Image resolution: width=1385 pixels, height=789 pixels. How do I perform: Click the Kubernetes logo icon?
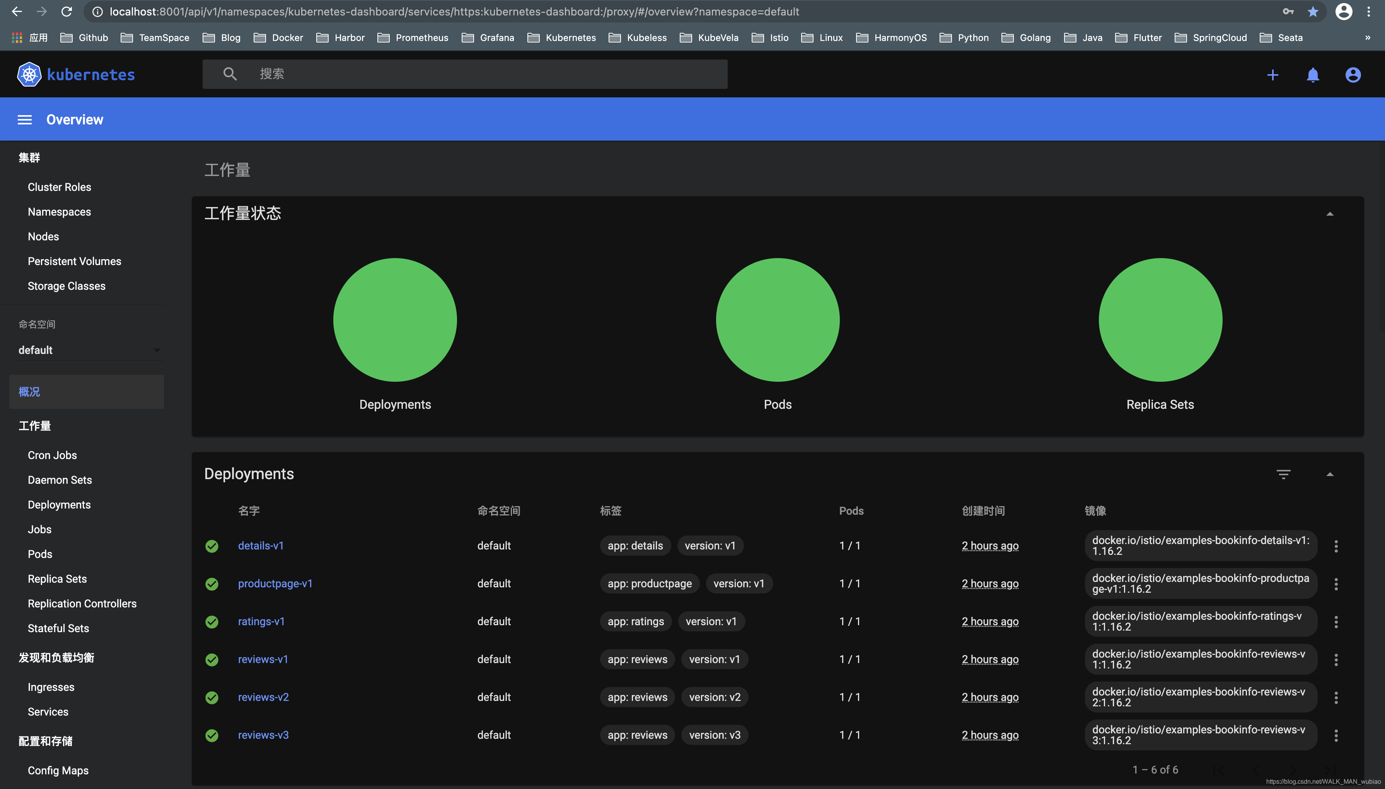pos(29,74)
